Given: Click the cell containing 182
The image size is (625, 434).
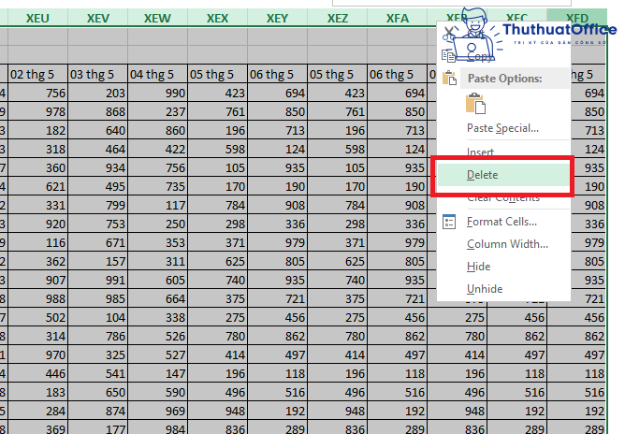Looking at the screenshot, I should click(37, 130).
